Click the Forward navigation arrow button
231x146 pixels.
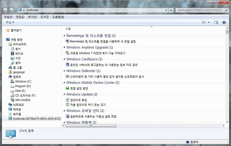tap(11, 10)
